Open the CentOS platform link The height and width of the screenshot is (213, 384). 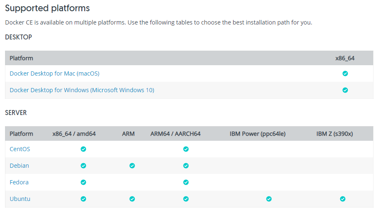[x=20, y=149]
